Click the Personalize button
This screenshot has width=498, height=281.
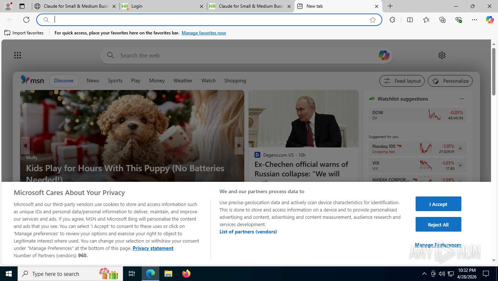(x=450, y=81)
